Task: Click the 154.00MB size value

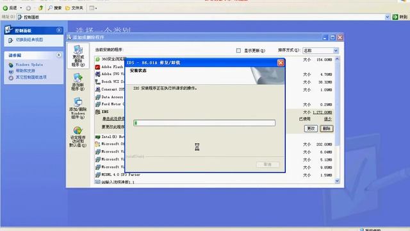Action: click(324, 60)
